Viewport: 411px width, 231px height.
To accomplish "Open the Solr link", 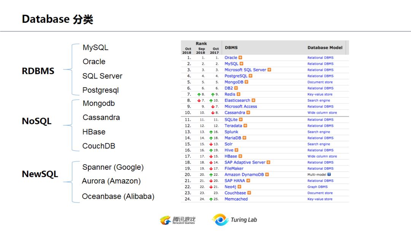I will click(x=228, y=144).
